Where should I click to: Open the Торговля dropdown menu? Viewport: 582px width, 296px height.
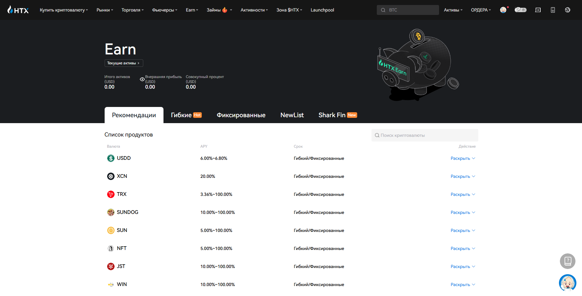point(133,10)
